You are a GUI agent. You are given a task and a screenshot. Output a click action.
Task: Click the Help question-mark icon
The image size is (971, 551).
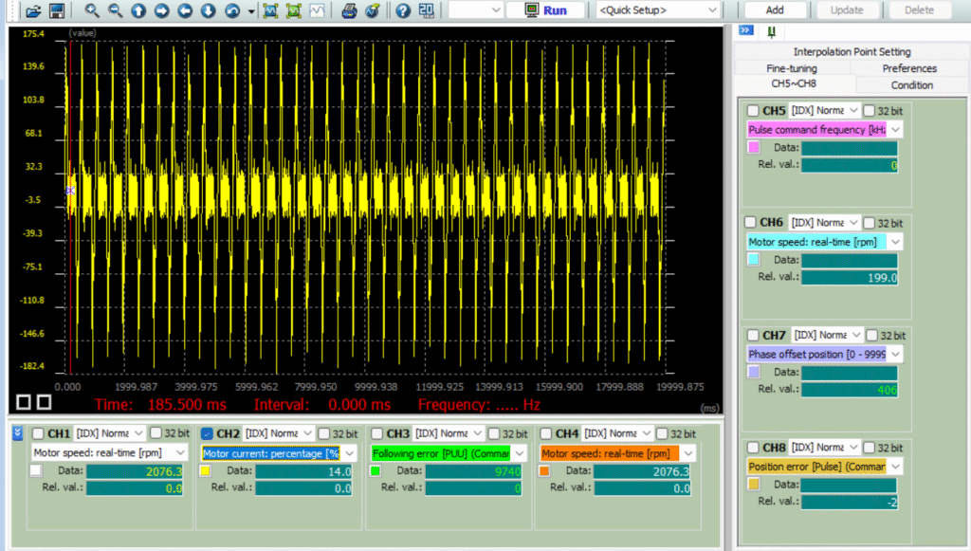[403, 11]
